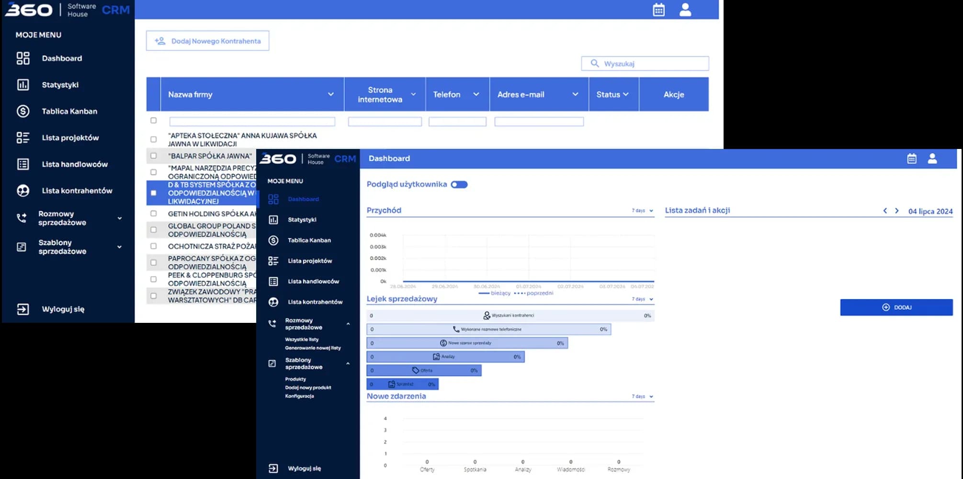Open Statystyki menu item in front Dashboard sidebar
The width and height of the screenshot is (963, 479).
coord(302,220)
